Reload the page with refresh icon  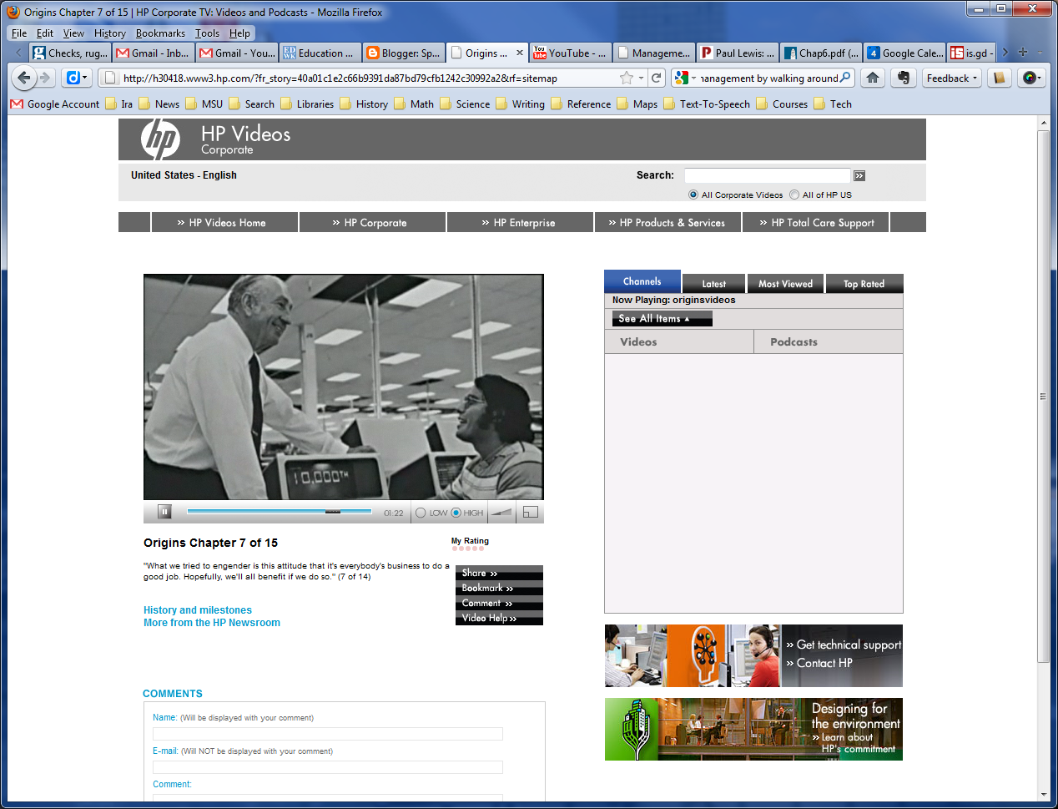(657, 78)
